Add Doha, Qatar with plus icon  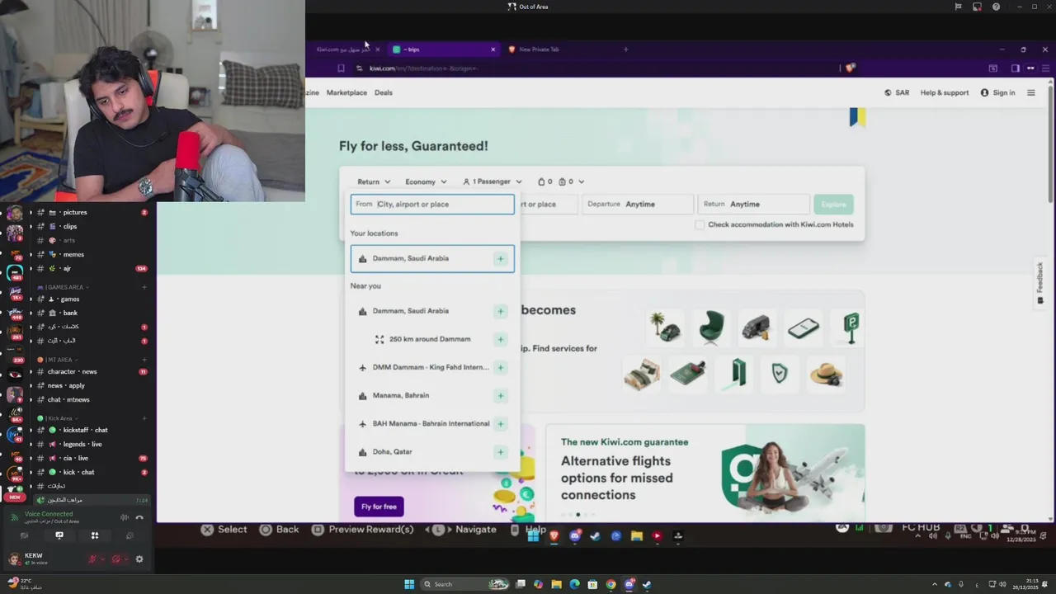(x=500, y=451)
